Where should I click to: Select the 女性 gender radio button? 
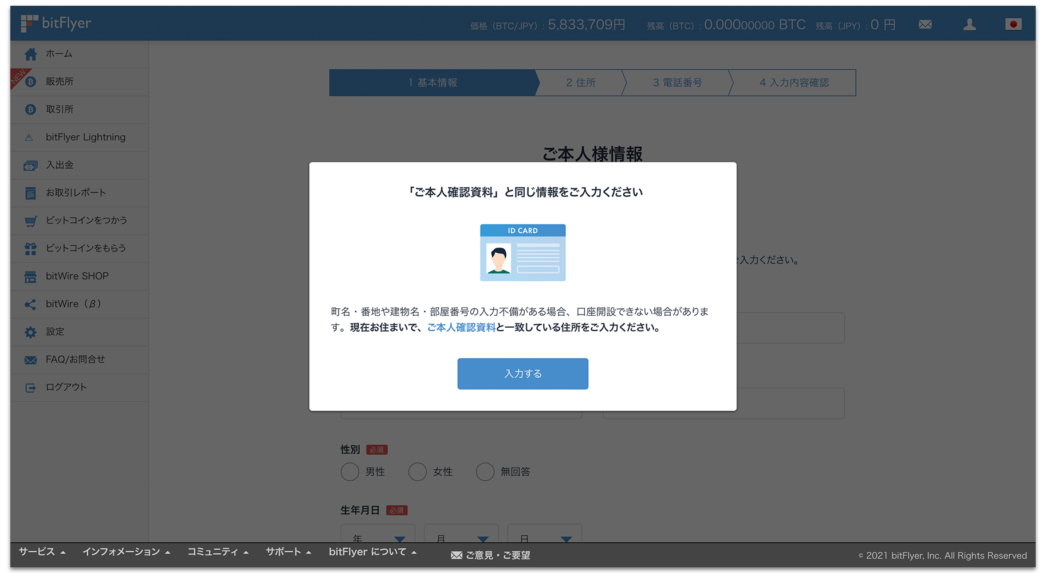417,472
